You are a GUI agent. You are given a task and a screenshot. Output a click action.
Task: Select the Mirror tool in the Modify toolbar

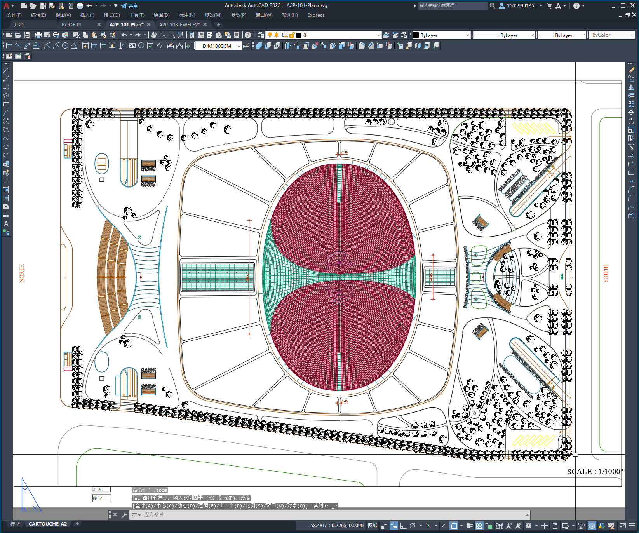pos(631,87)
